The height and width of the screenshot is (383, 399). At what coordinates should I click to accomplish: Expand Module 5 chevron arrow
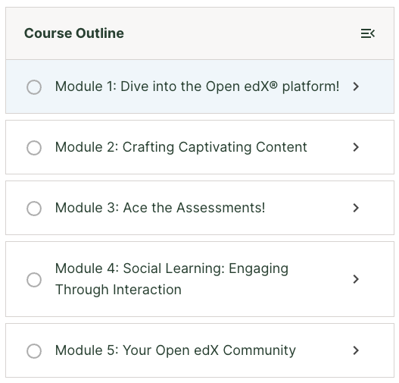tap(356, 350)
